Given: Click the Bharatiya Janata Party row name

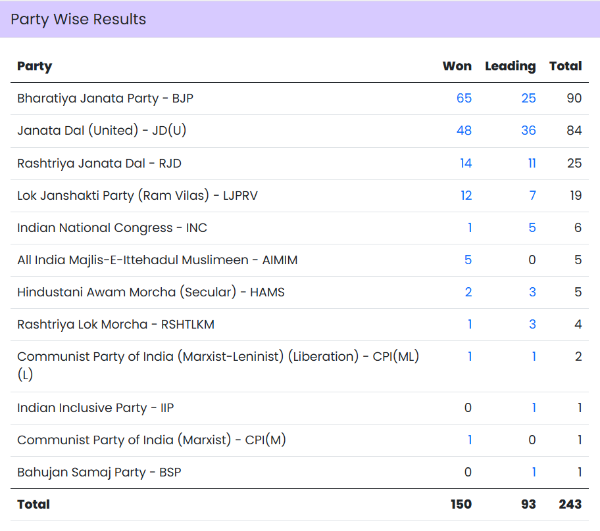Looking at the screenshot, I should (x=105, y=99).
